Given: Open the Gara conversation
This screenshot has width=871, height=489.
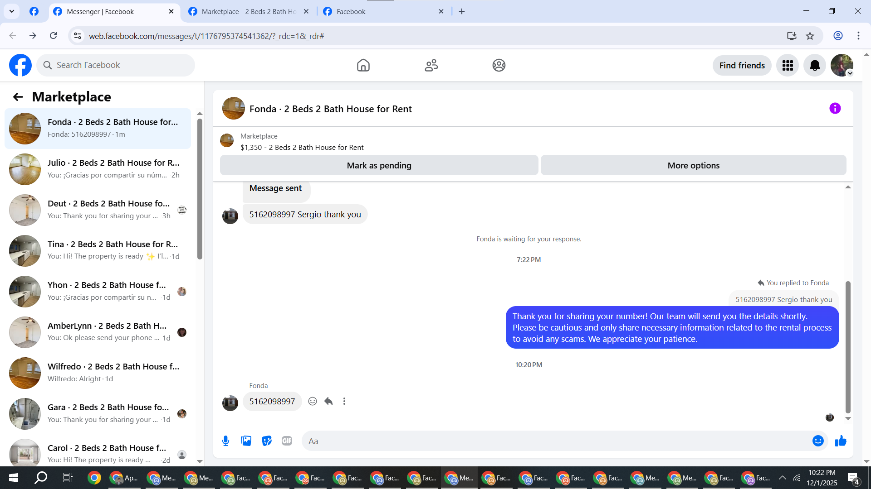Looking at the screenshot, I should (98, 413).
